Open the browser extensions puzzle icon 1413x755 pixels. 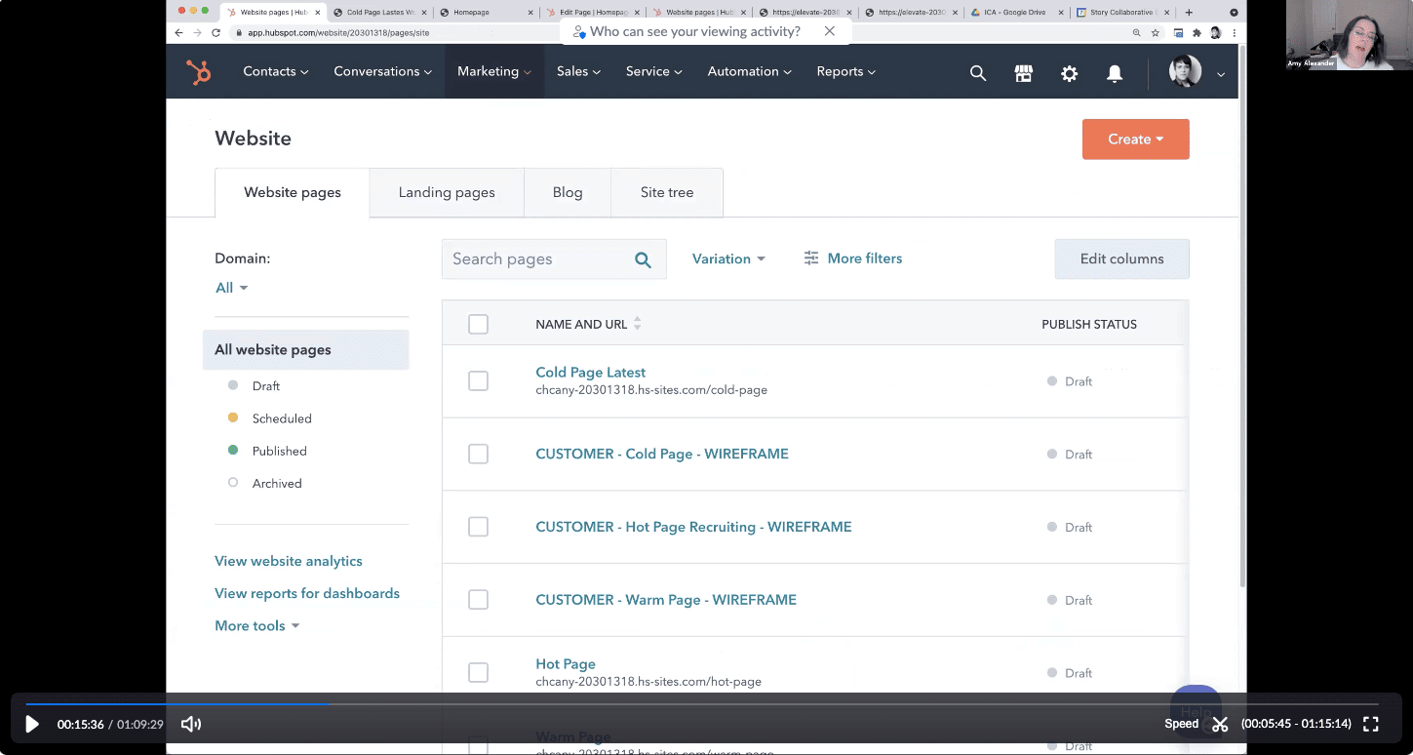1197,32
